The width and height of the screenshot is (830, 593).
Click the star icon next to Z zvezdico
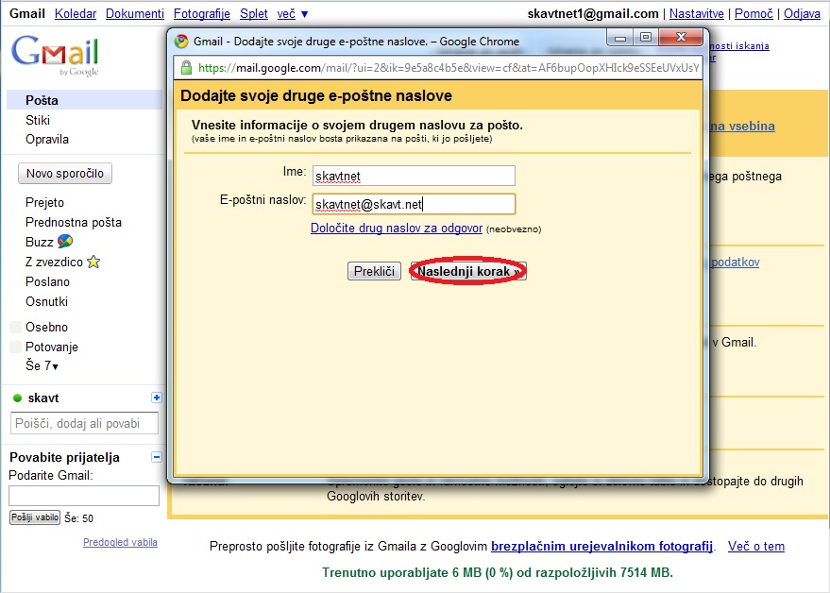[x=93, y=262]
